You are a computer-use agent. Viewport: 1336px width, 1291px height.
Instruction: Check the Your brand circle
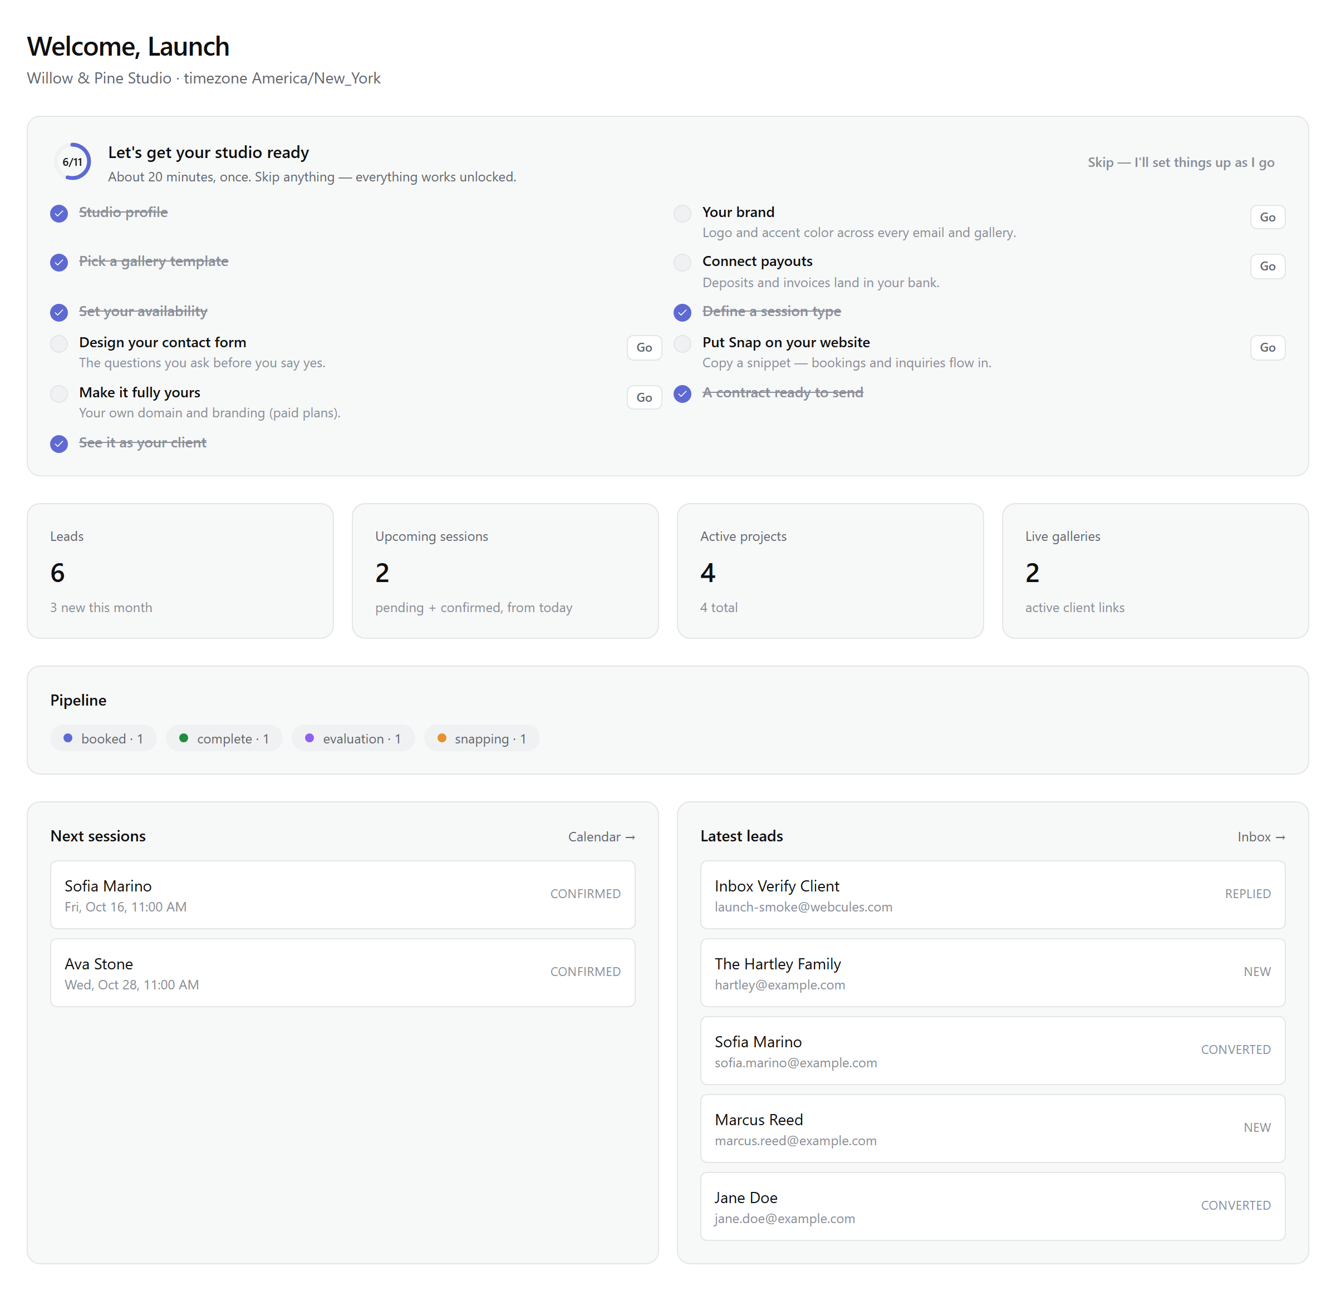(x=682, y=214)
